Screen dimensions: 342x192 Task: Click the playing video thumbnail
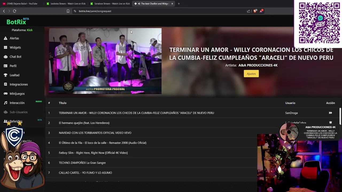pyautogui.click(x=105, y=61)
